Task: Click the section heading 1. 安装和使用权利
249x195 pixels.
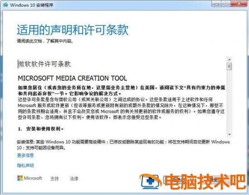Action: point(41,129)
